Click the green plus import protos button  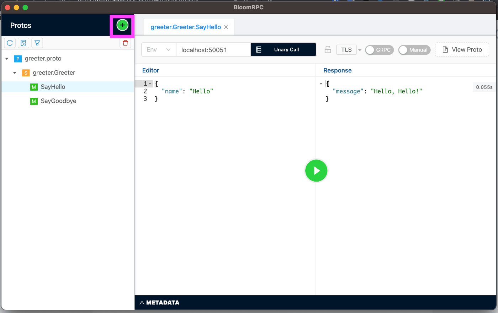[122, 25]
